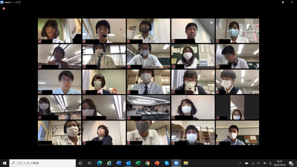
Task: Open File Explorer from the taskbar
Action: [186, 163]
